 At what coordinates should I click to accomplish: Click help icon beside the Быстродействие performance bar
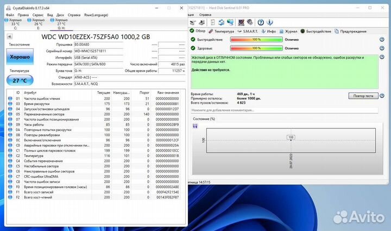(x=382, y=40)
